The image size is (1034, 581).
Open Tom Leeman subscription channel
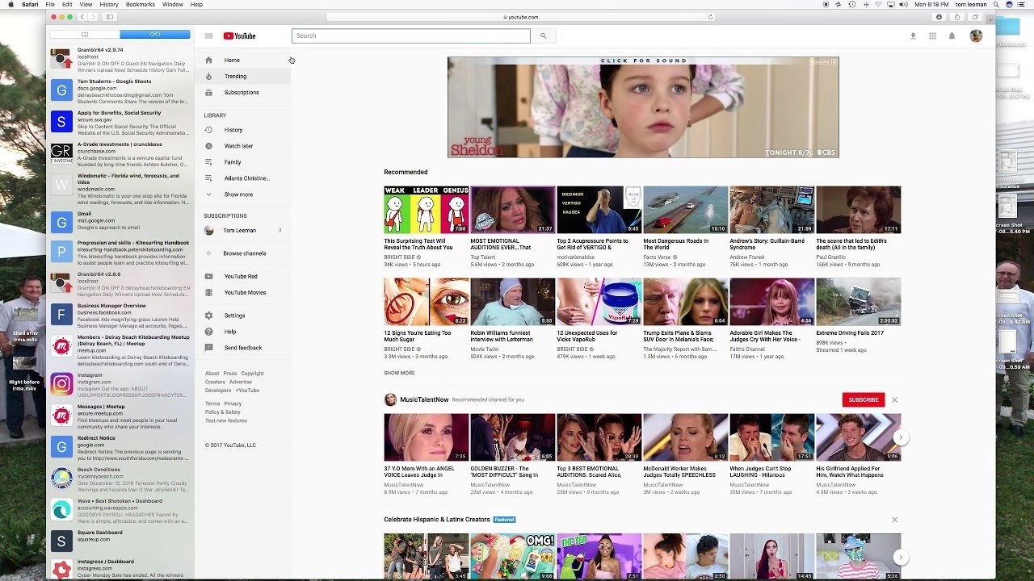coord(242,230)
